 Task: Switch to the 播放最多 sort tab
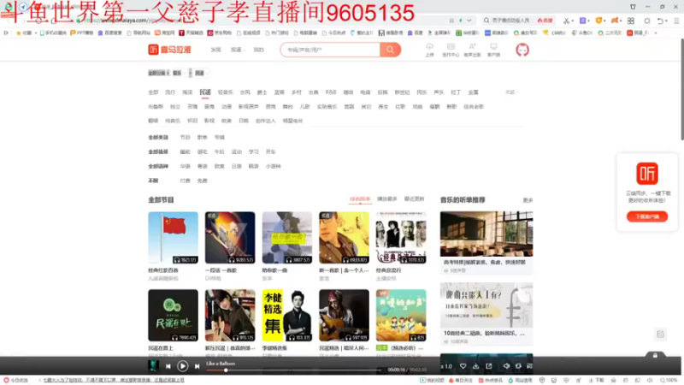387,199
